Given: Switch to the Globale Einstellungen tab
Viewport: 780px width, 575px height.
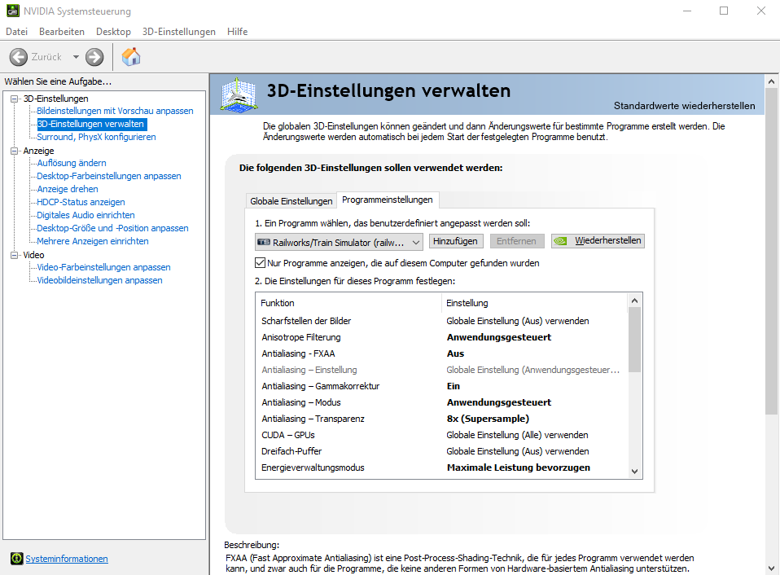Looking at the screenshot, I should (291, 201).
